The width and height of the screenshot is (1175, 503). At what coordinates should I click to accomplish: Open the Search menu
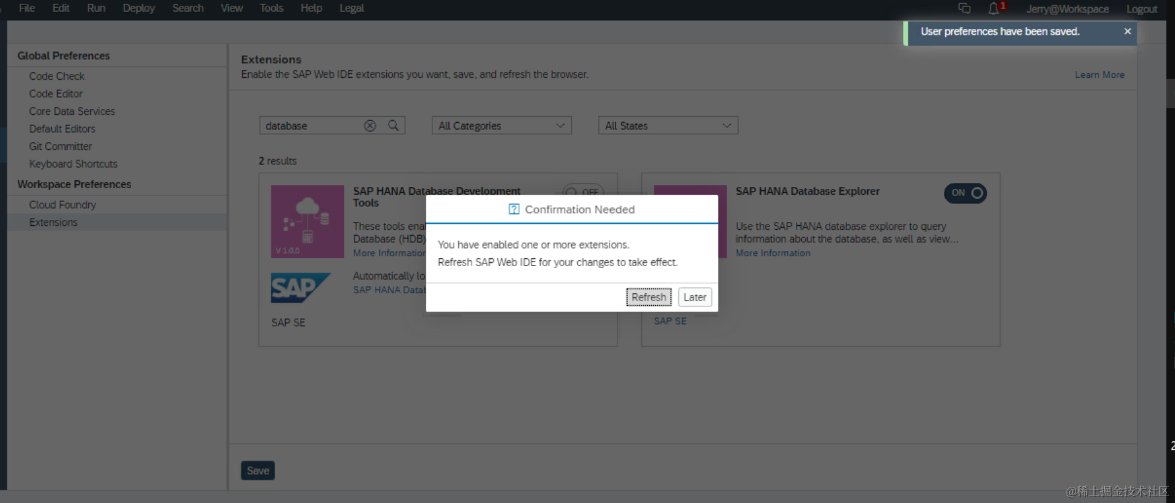[x=188, y=8]
